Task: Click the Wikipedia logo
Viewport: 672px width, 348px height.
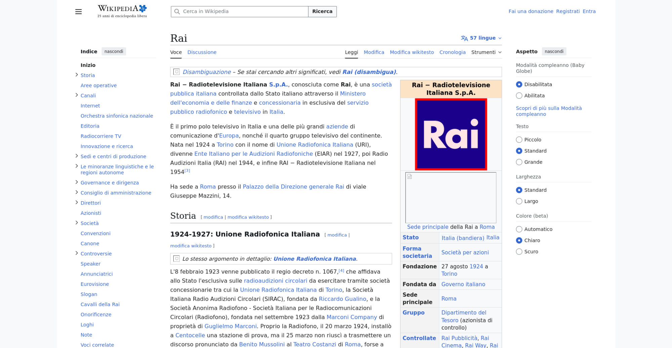Action: tap(122, 11)
